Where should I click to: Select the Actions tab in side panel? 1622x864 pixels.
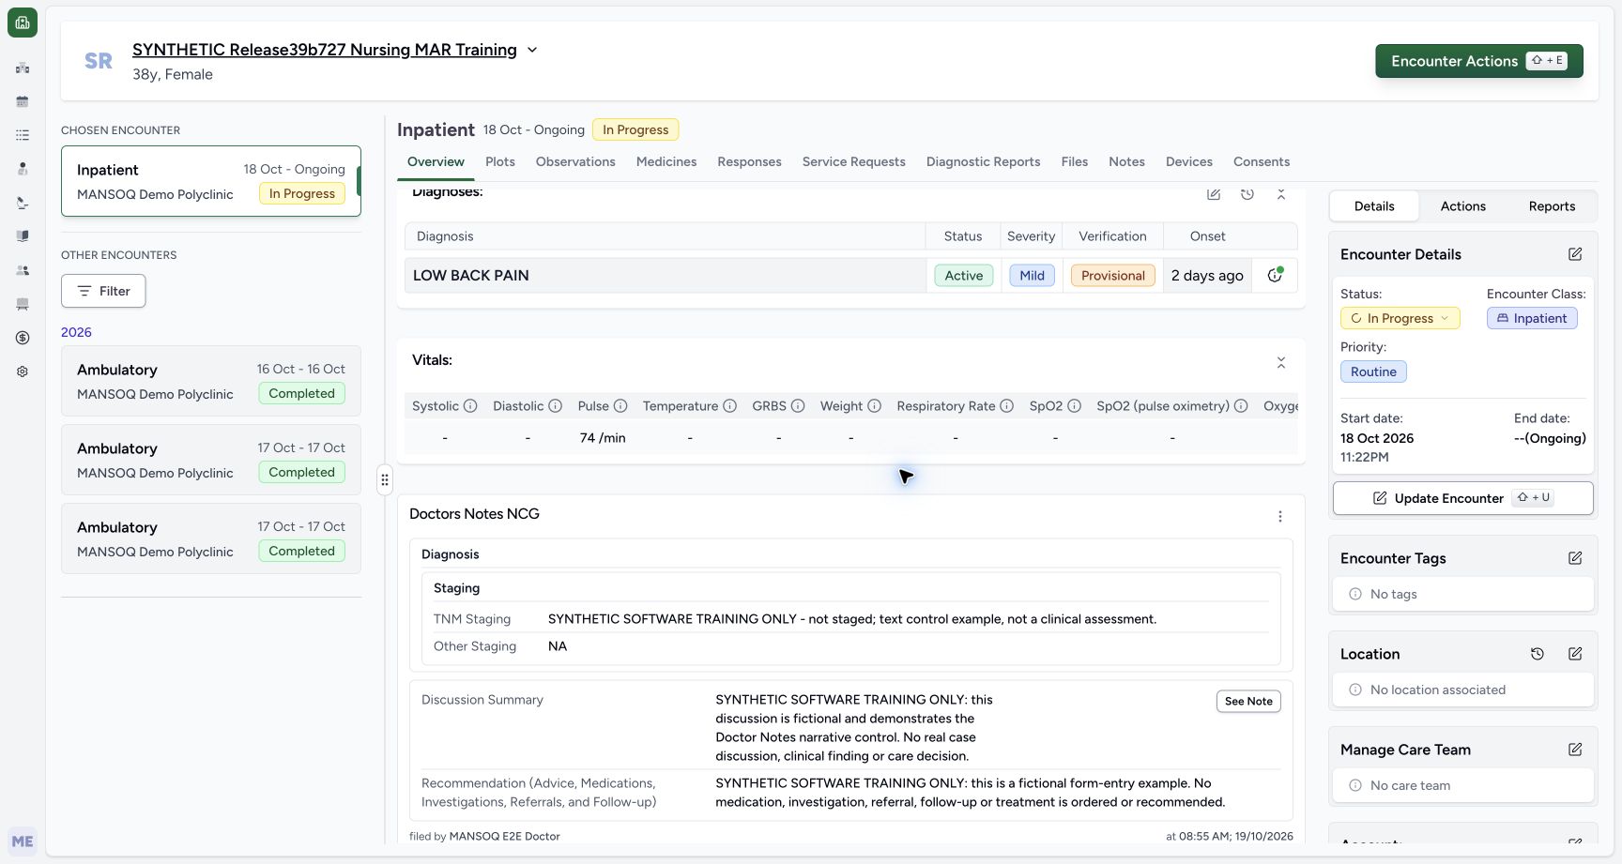(1462, 206)
